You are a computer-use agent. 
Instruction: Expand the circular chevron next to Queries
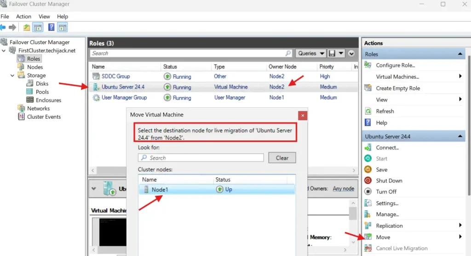[351, 53]
